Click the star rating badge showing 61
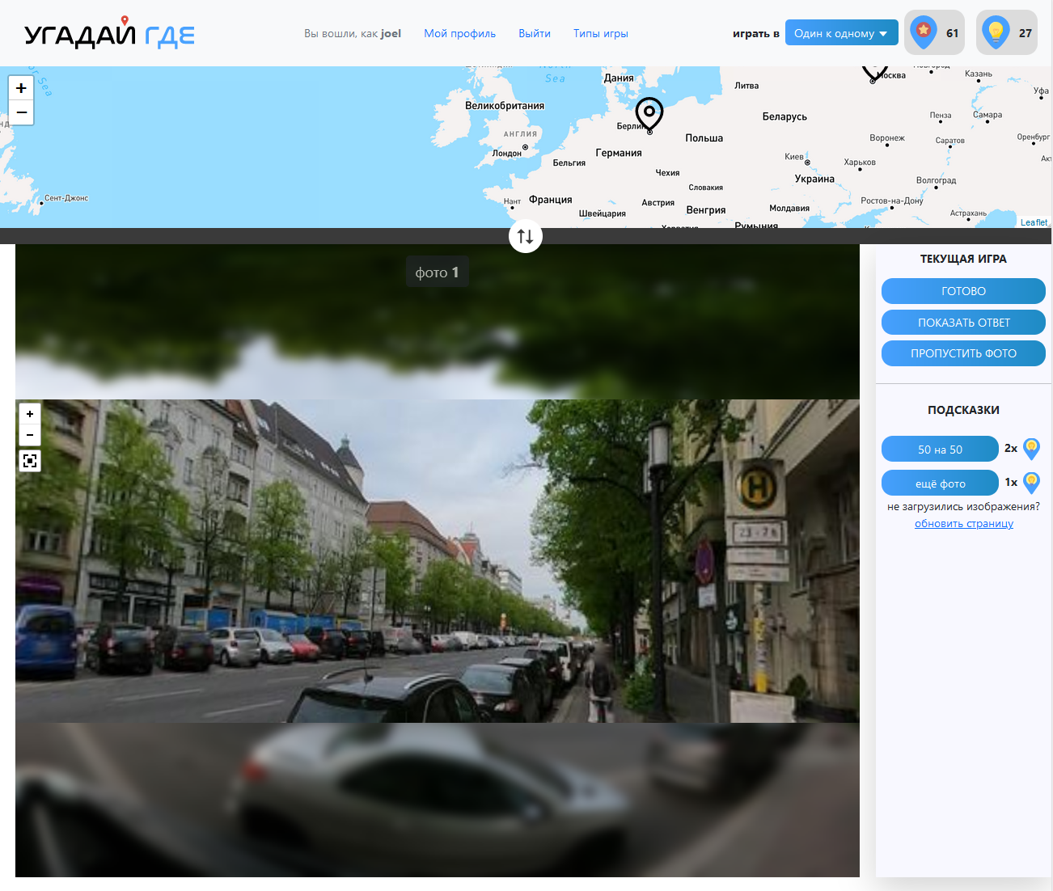Image resolution: width=1053 pixels, height=891 pixels. click(934, 32)
